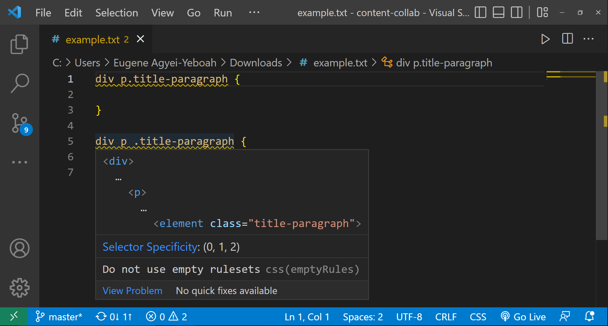Click Go Live in status bar
Image resolution: width=608 pixels, height=326 pixels.
pos(523,317)
